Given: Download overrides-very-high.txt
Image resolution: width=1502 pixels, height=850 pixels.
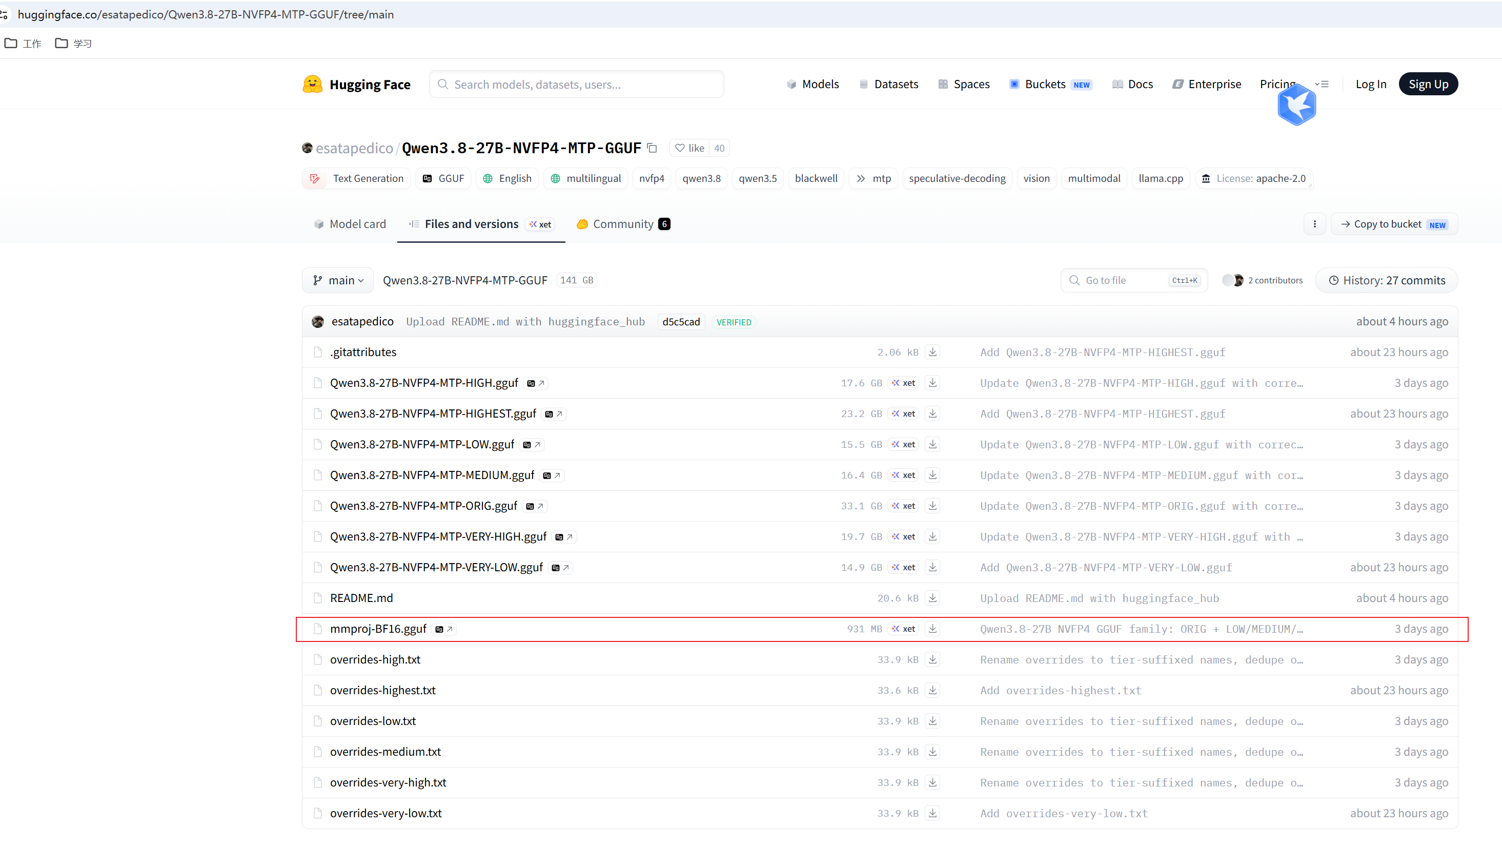Looking at the screenshot, I should point(932,782).
